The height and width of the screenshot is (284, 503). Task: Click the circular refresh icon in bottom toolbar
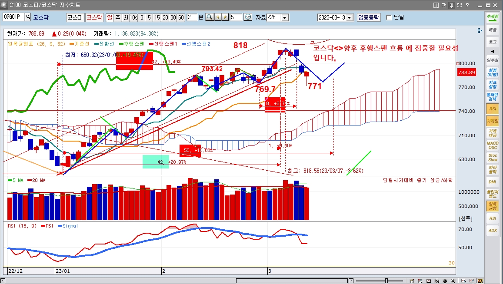click(437, 281)
